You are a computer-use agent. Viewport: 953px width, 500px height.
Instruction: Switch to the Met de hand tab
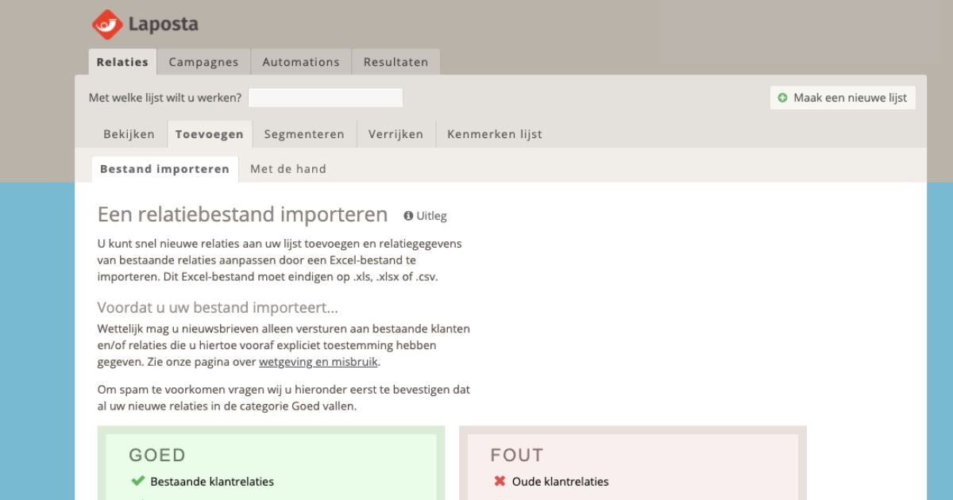[287, 169]
